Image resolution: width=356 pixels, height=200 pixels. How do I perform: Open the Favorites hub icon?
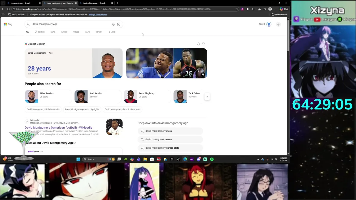point(265,9)
